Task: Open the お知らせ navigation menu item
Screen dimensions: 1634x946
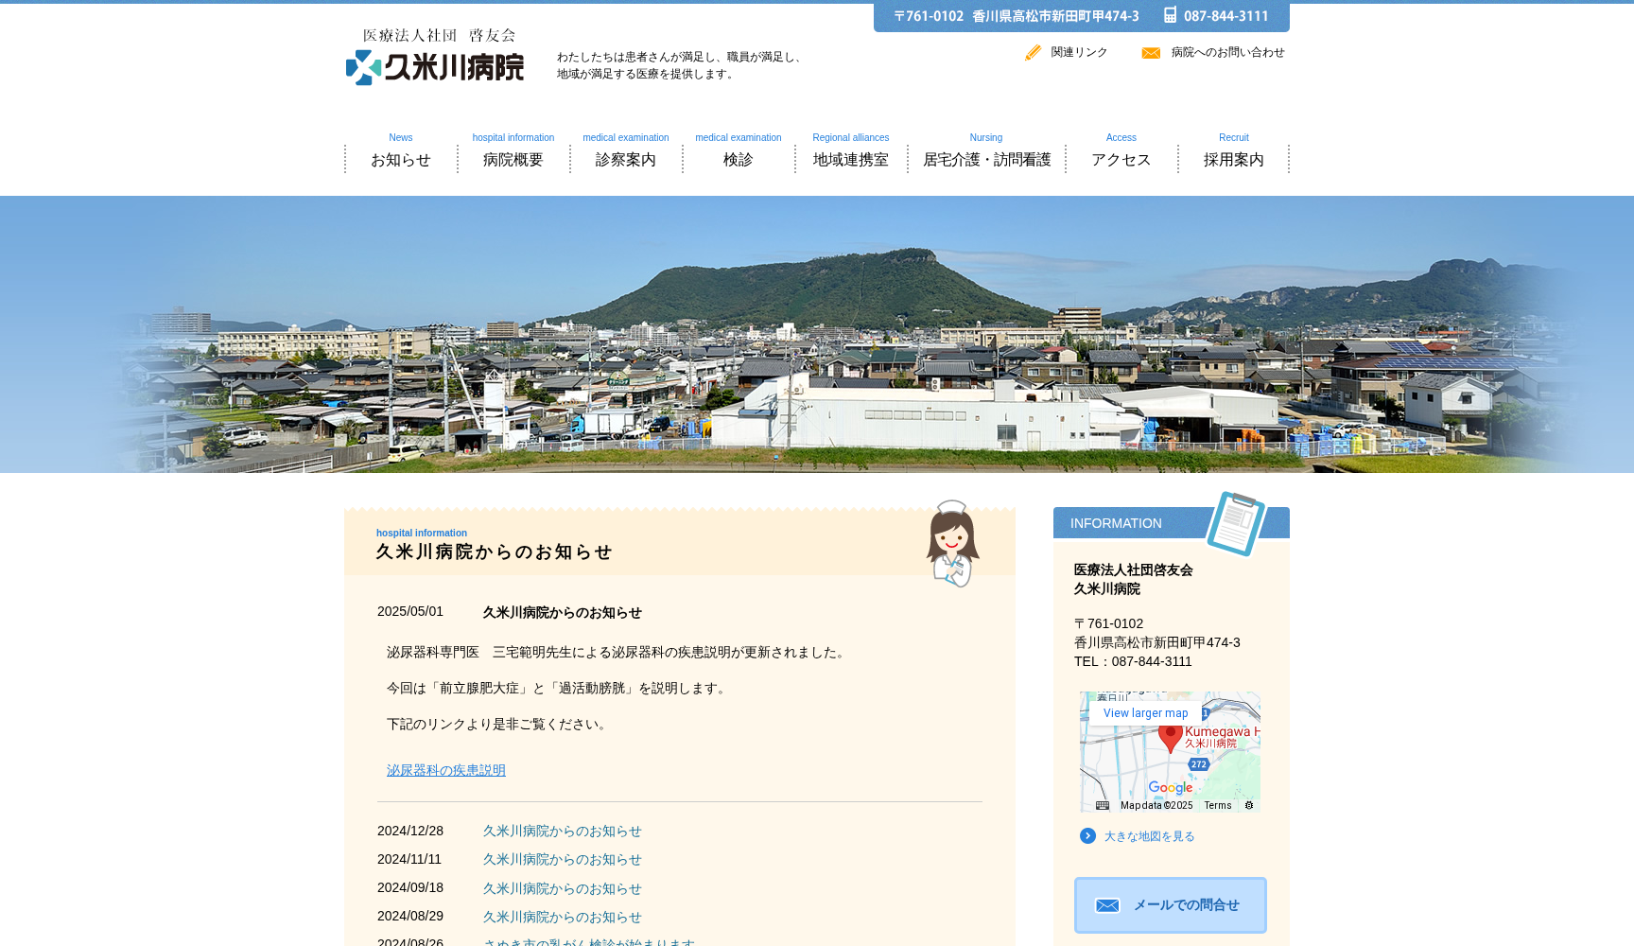Action: tap(400, 159)
